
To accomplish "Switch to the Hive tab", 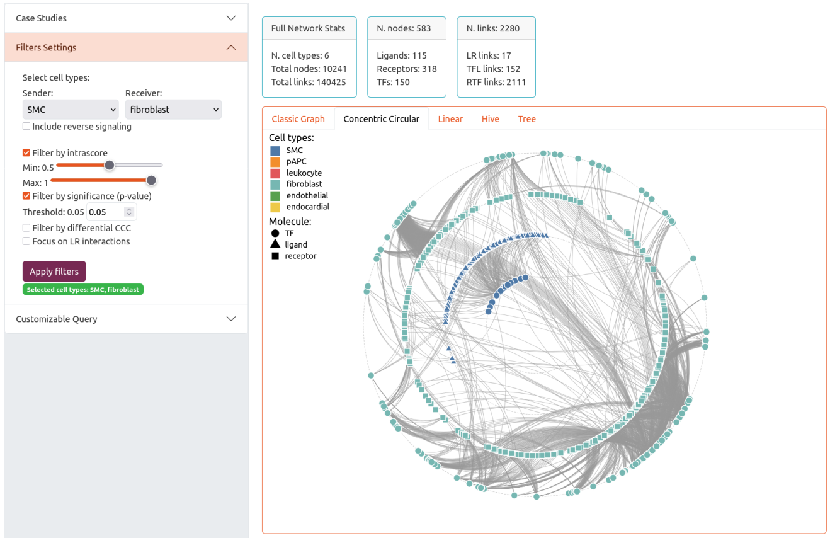I will pos(490,119).
